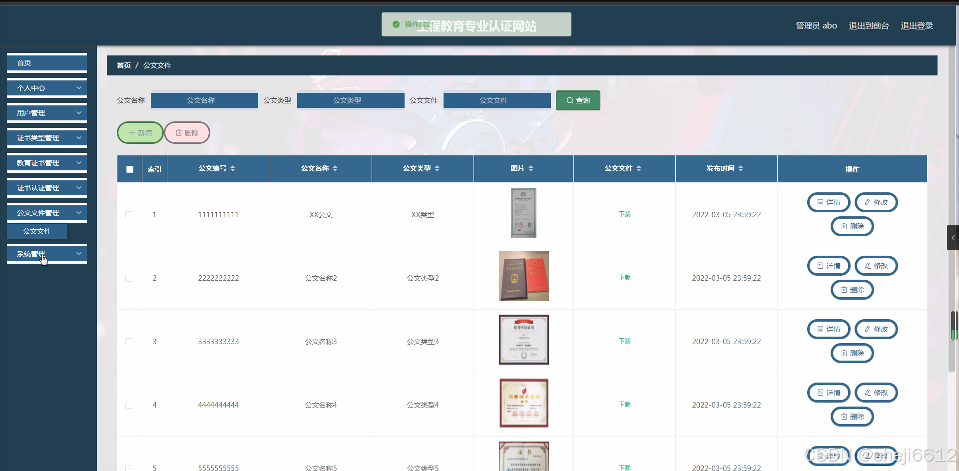Open 详情 for row 1111111111

pos(829,202)
